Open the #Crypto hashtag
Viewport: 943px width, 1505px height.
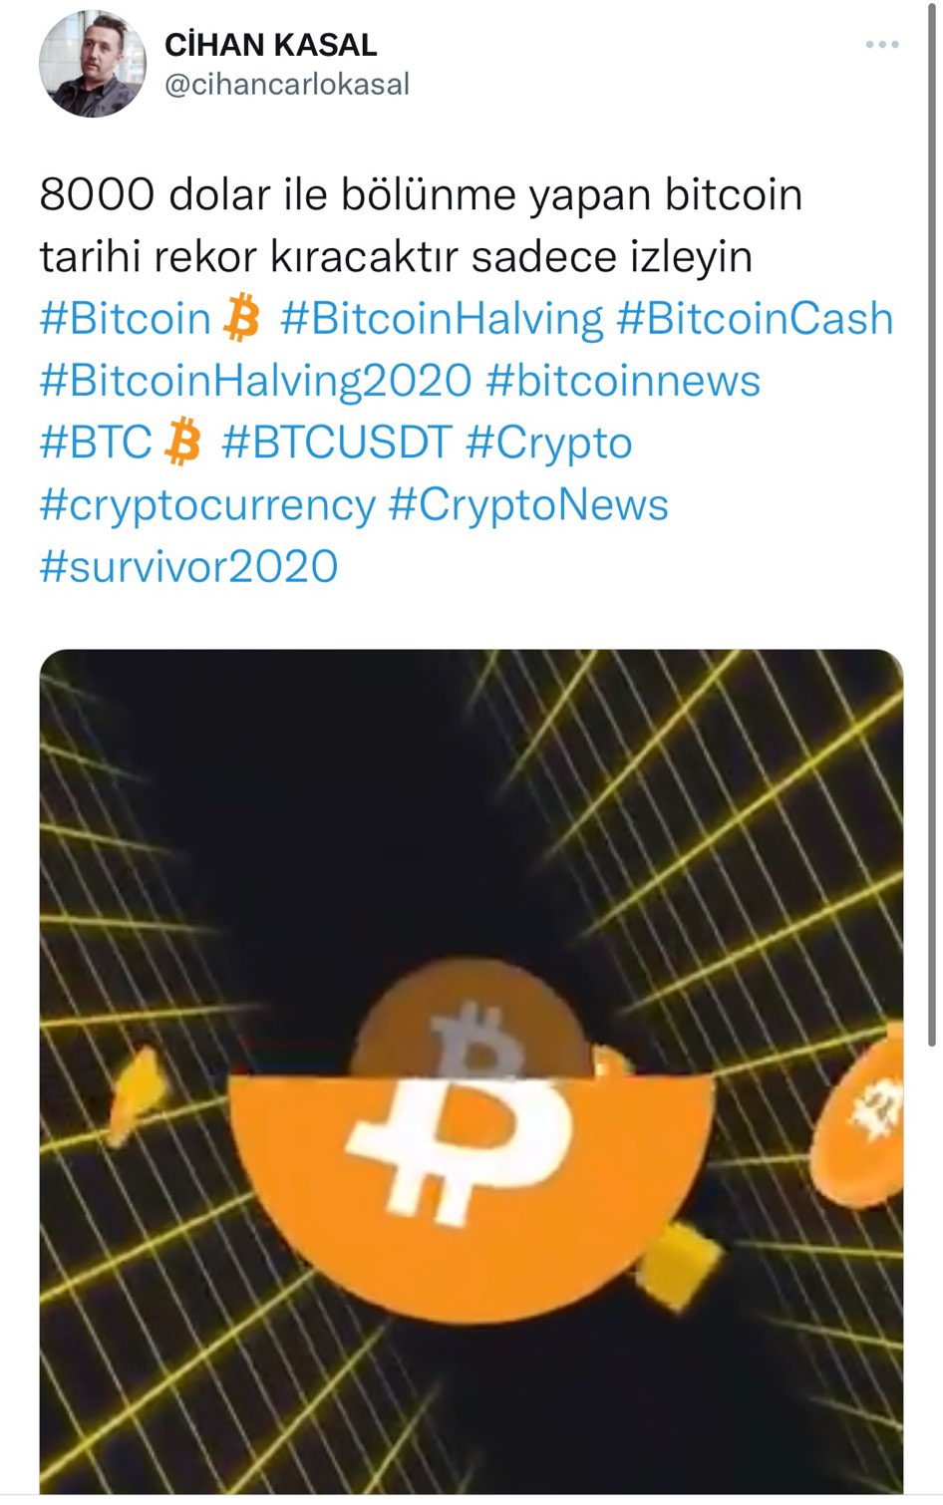point(549,443)
